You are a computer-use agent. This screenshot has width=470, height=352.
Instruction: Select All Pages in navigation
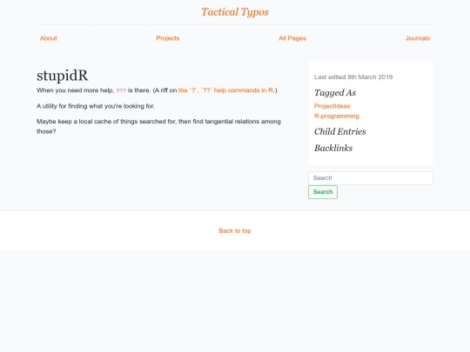click(292, 38)
